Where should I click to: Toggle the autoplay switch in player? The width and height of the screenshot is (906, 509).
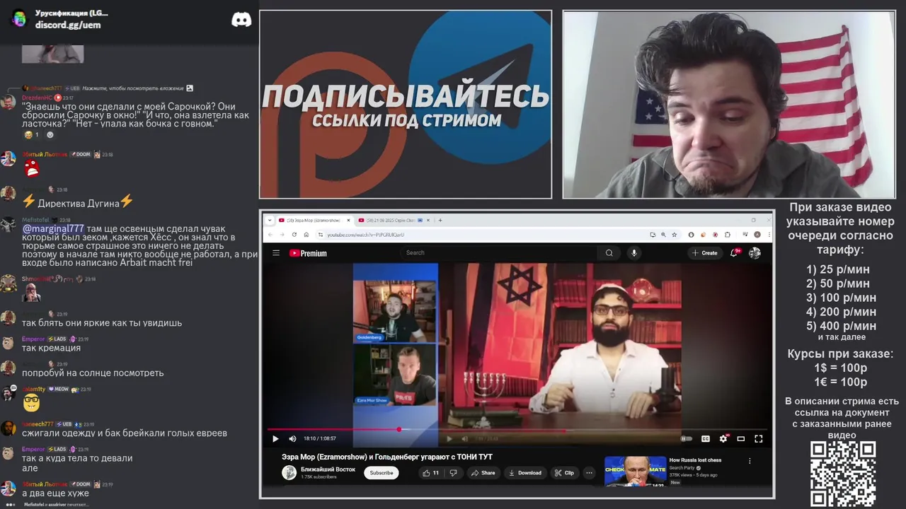686,439
